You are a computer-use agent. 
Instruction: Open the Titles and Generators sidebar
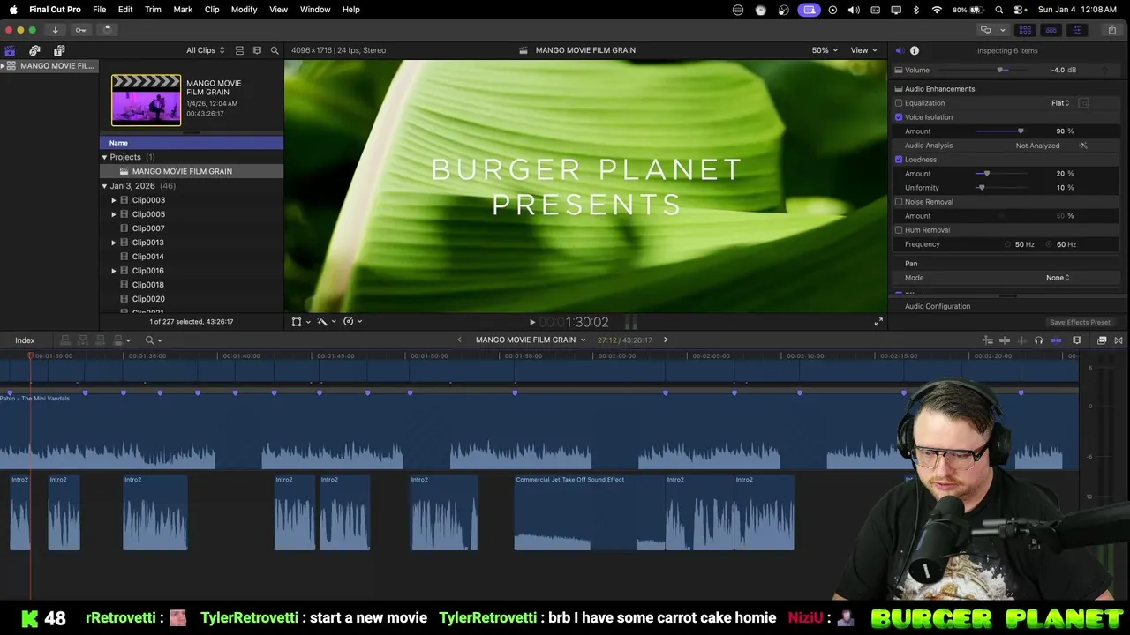click(59, 50)
